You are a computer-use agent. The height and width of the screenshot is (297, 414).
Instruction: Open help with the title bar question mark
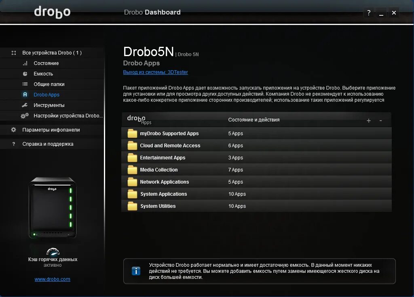click(x=369, y=13)
